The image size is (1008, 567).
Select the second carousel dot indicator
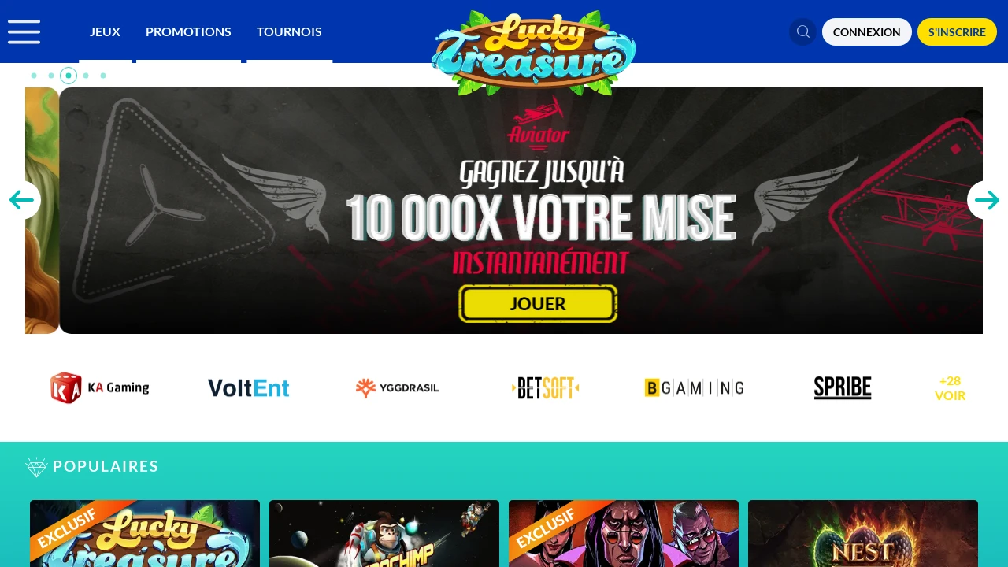(51, 76)
